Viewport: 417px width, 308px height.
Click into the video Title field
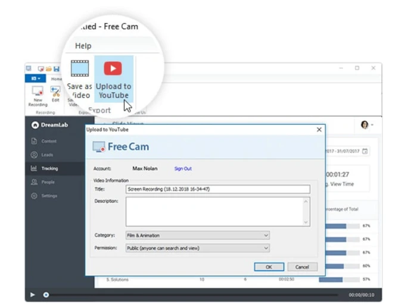click(x=218, y=189)
